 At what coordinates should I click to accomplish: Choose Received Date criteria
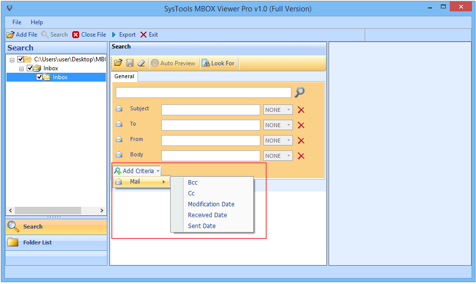click(207, 215)
